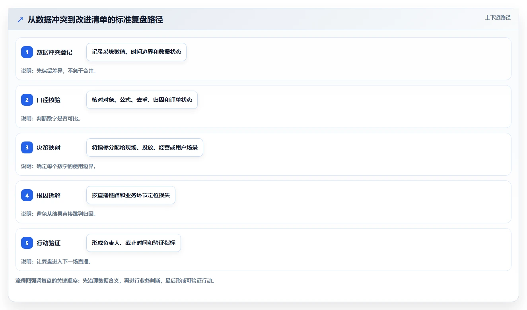Click the 决策映射 step title
Viewport: 527px width, 310px height.
point(49,147)
